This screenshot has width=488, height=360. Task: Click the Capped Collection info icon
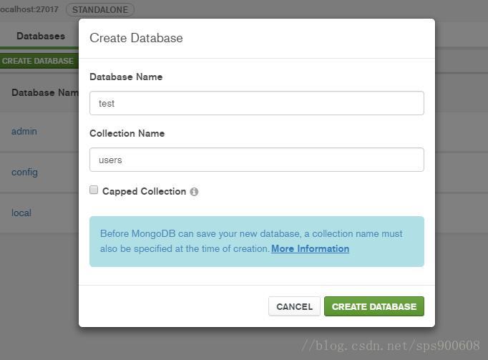coord(194,192)
